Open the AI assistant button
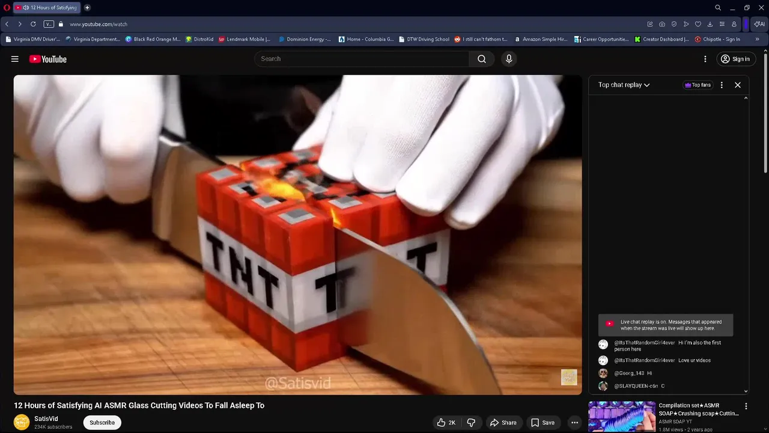This screenshot has width=769, height=433. tap(759, 24)
